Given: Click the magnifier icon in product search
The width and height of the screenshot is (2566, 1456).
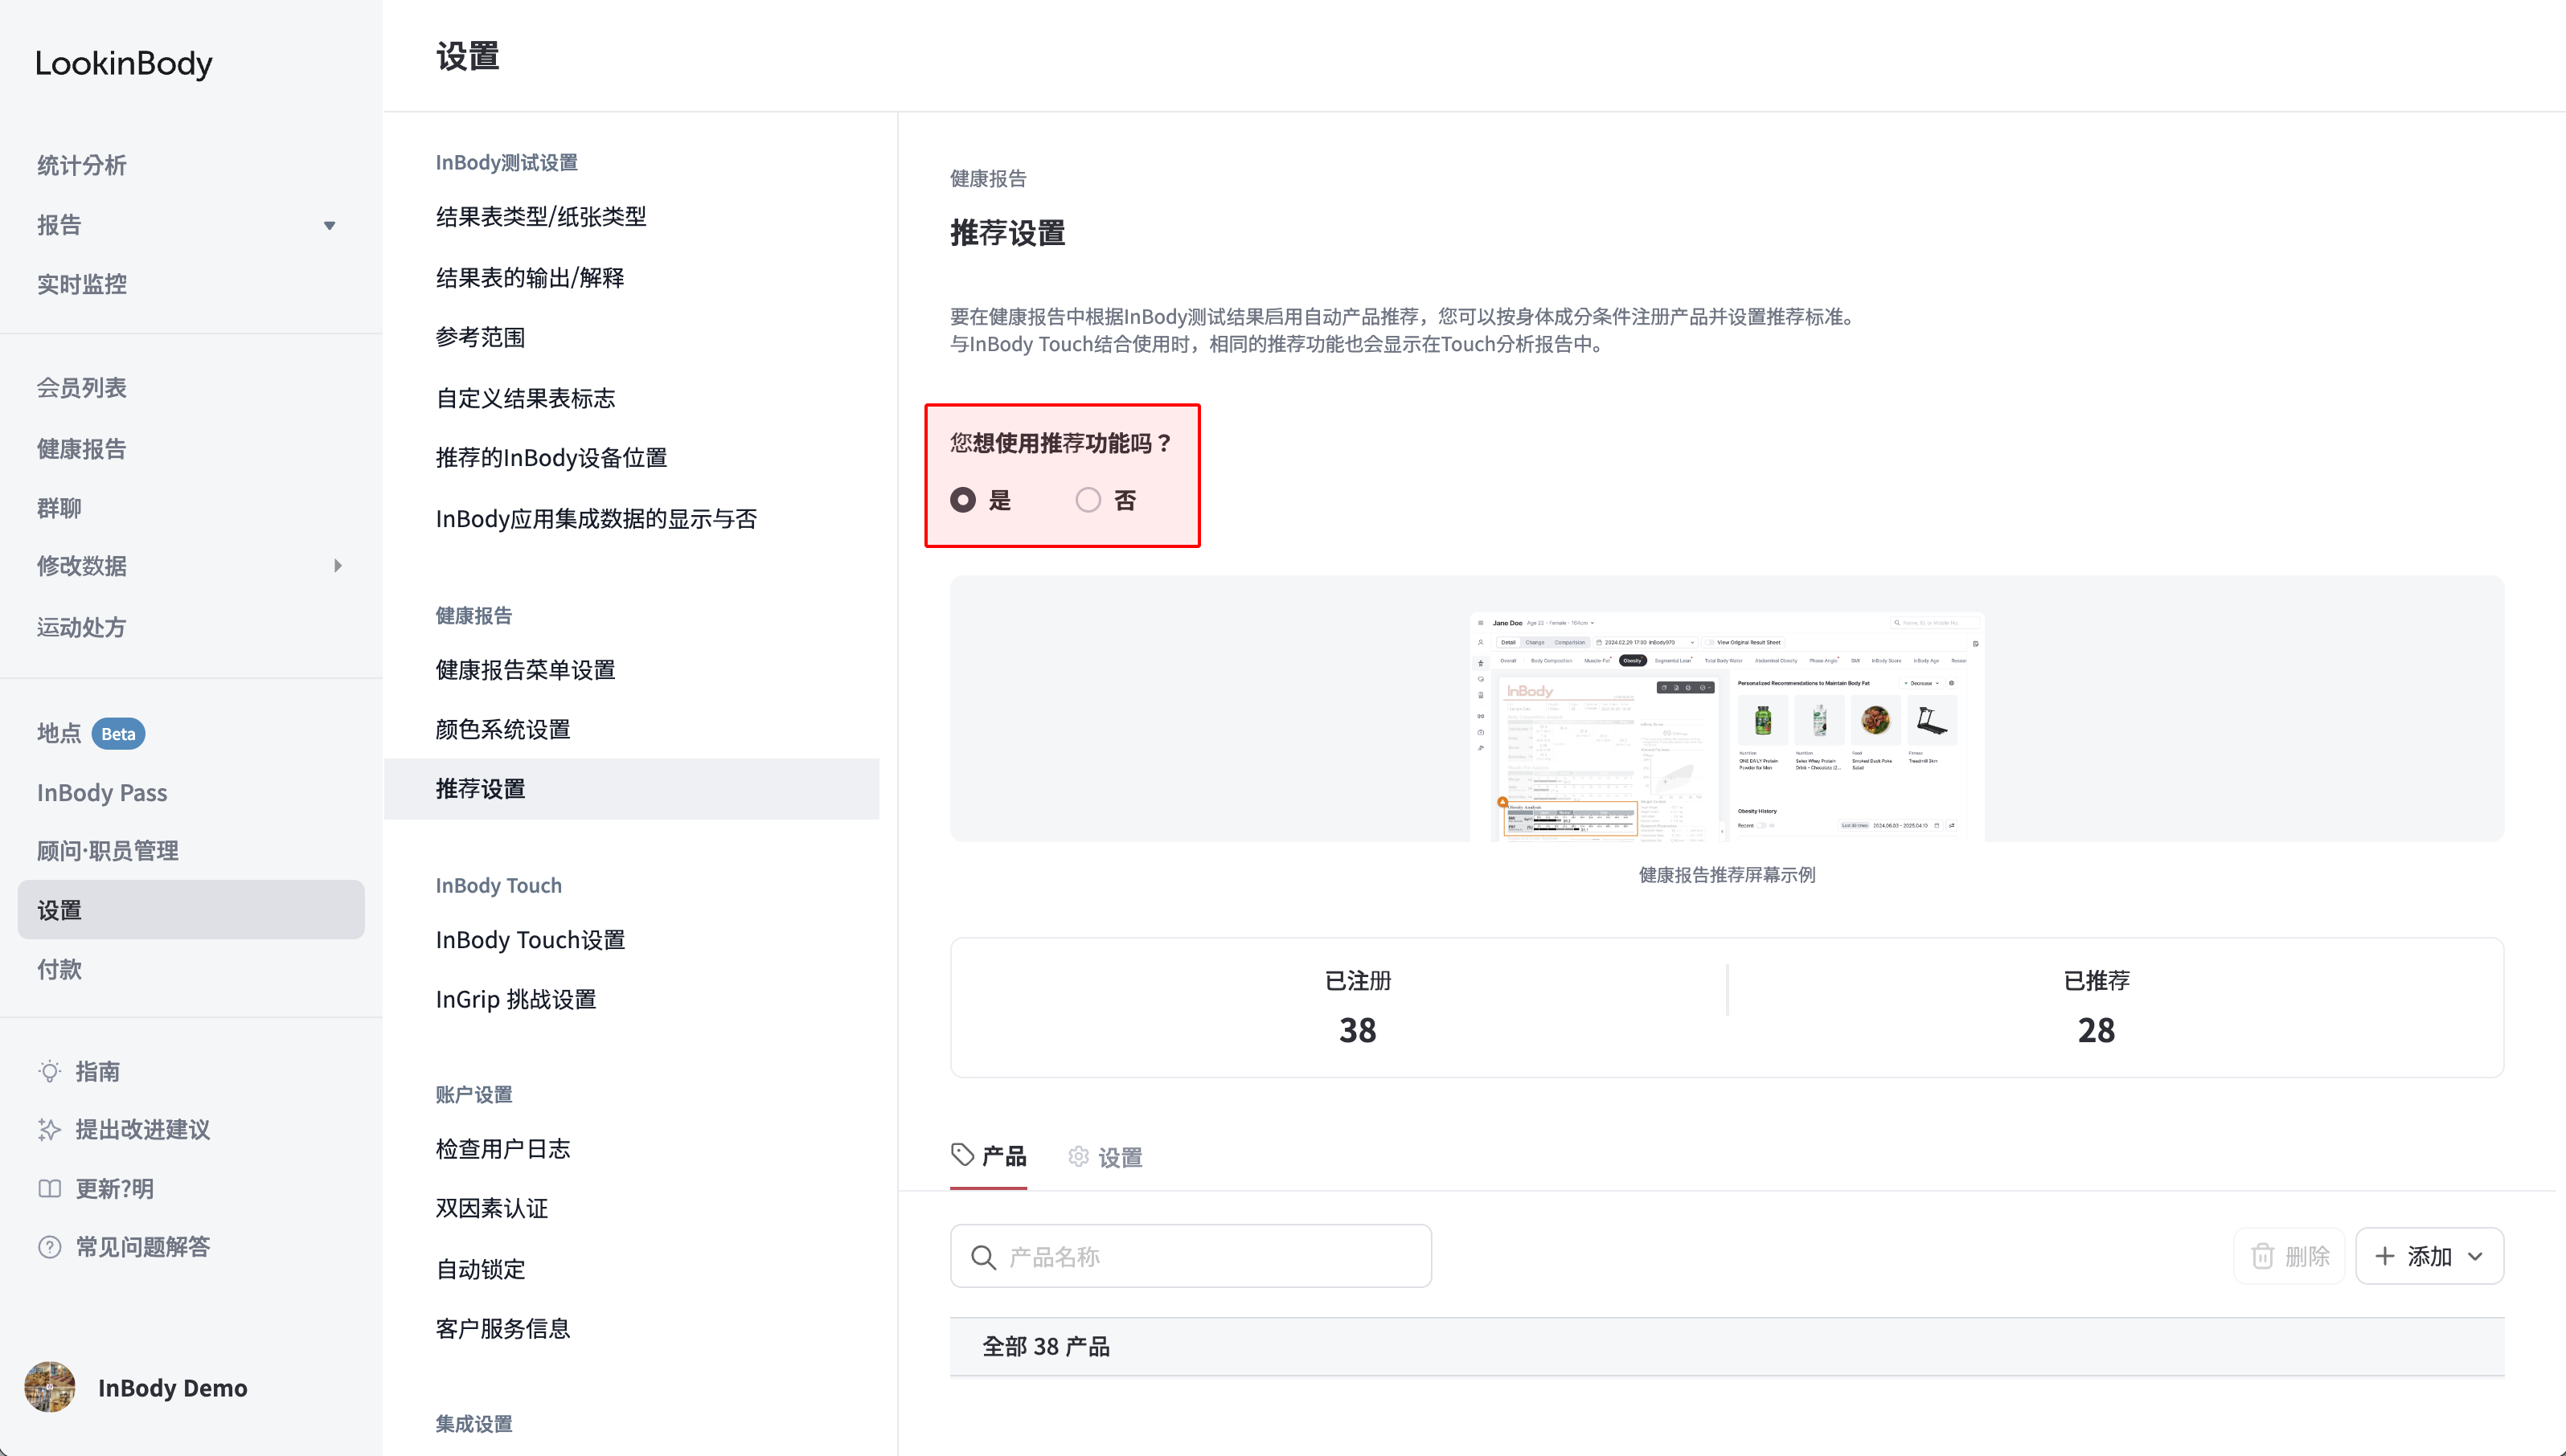Looking at the screenshot, I should pos(983,1257).
